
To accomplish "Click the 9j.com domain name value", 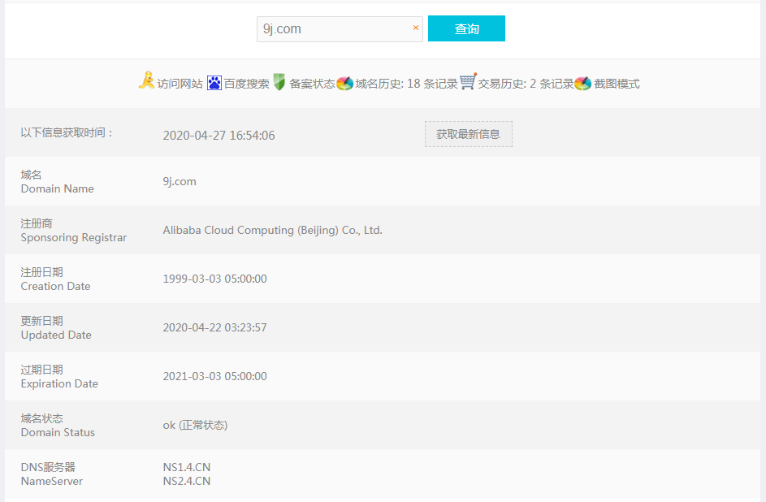I will 180,181.
